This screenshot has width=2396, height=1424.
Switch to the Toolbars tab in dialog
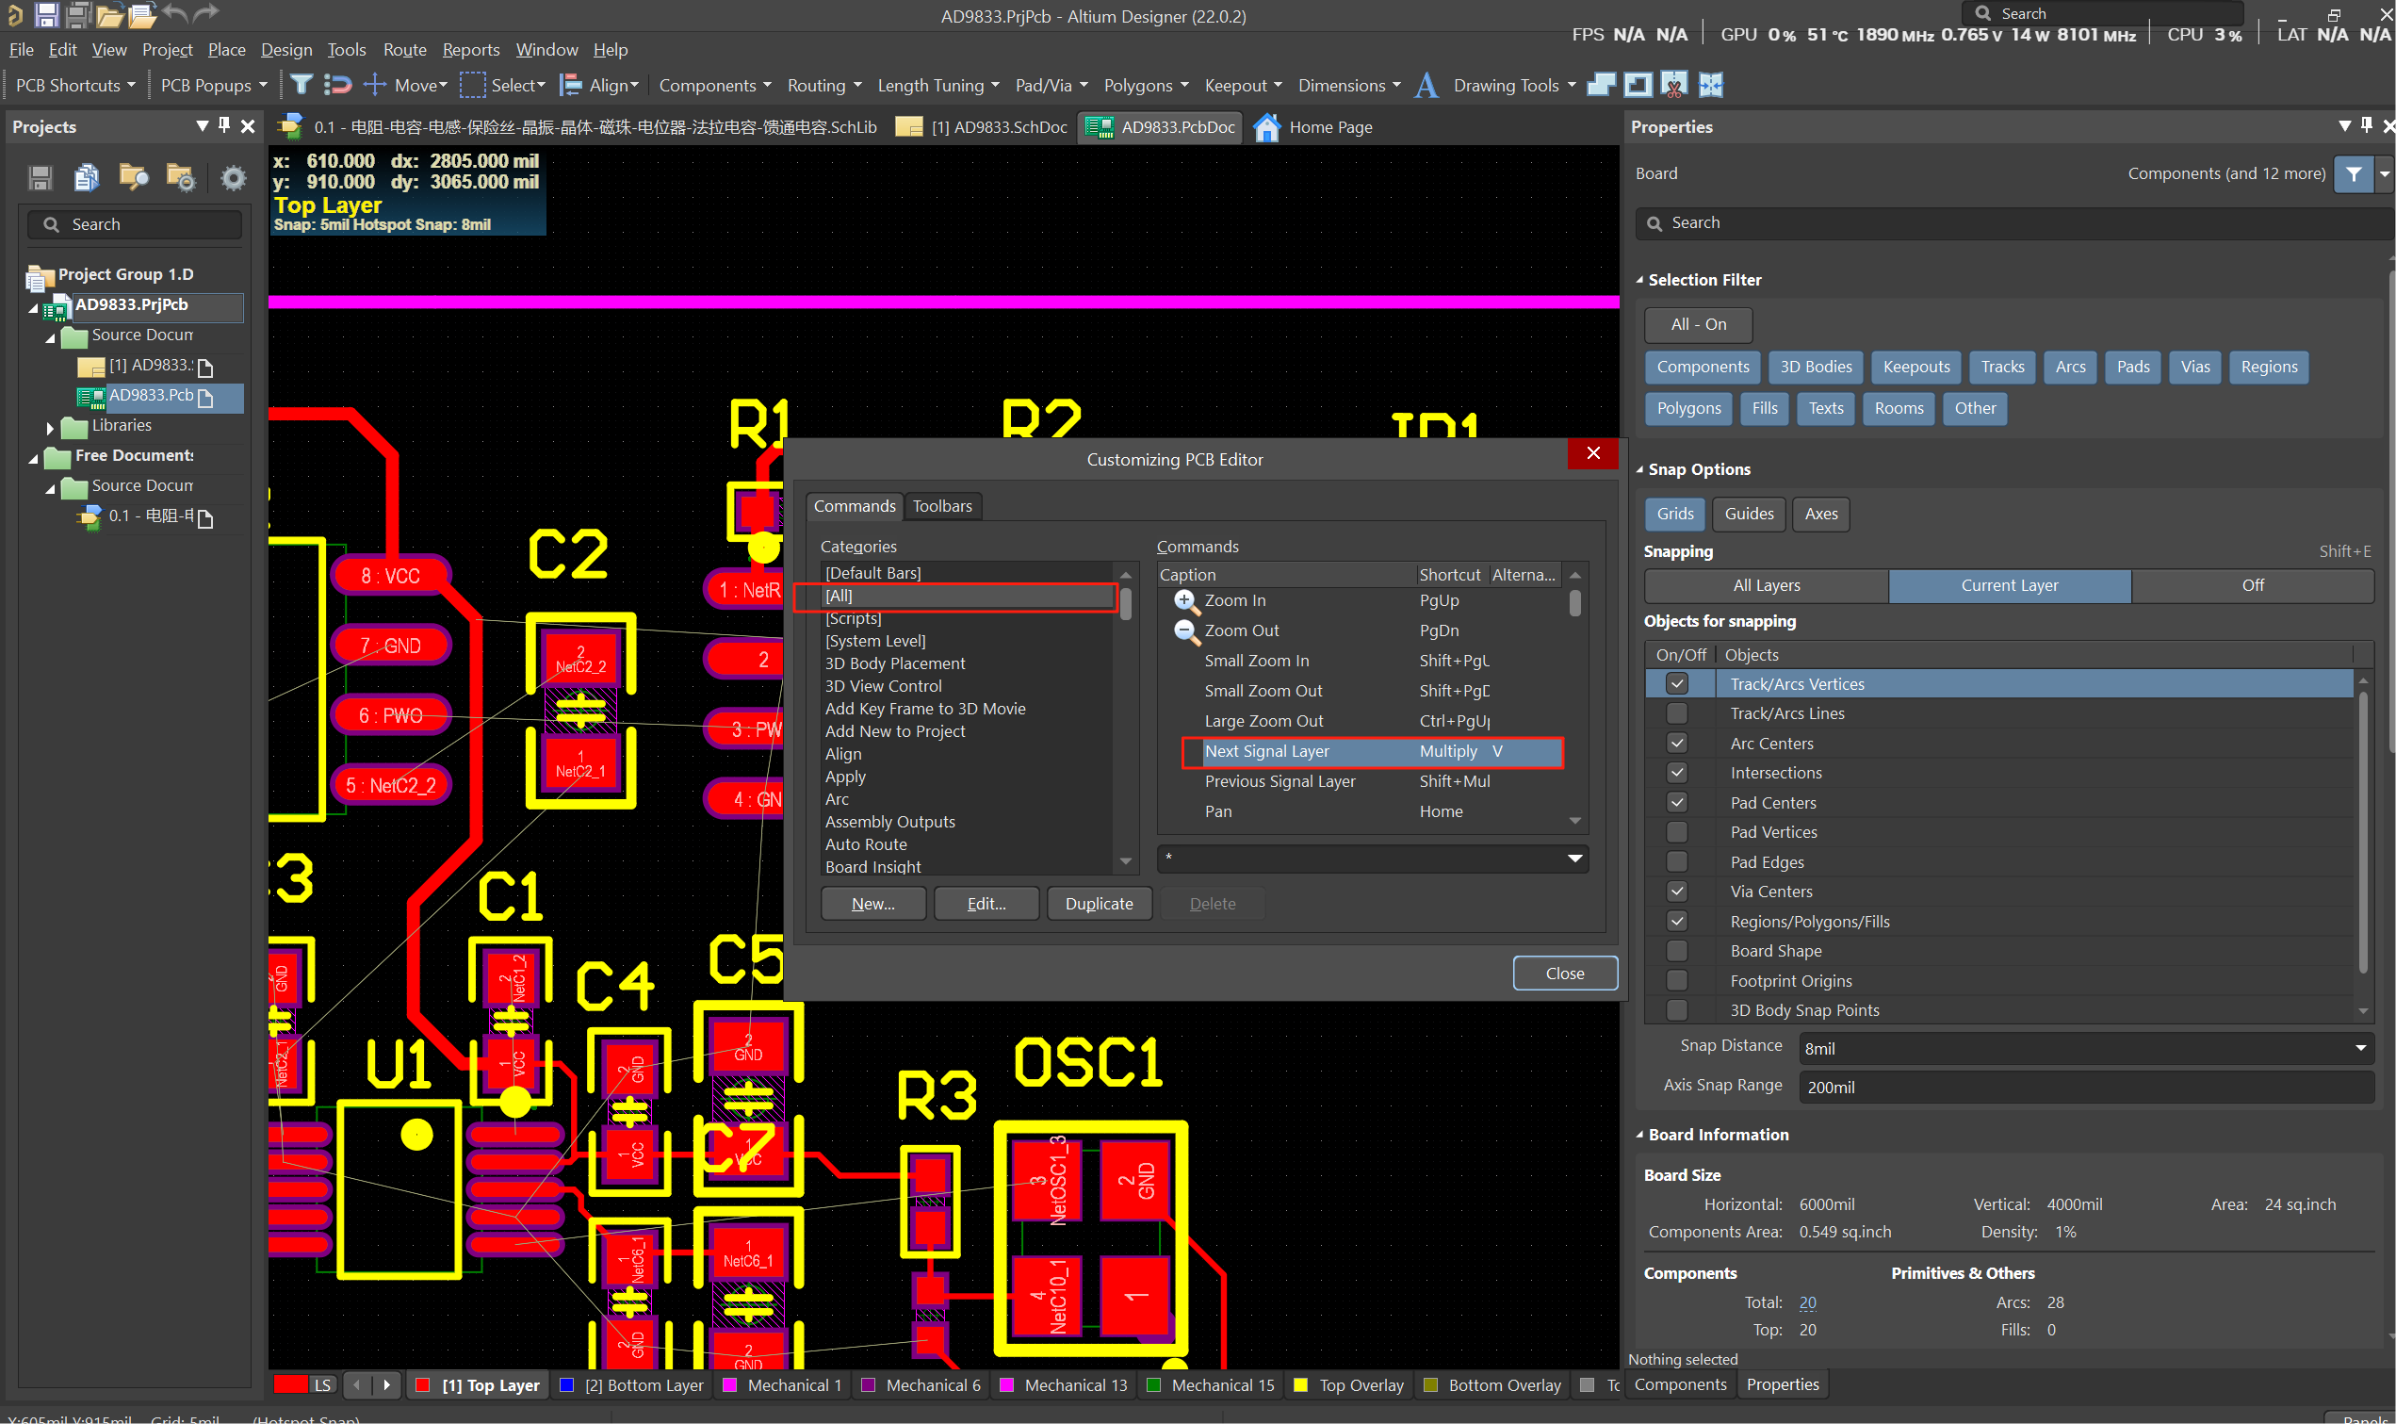coord(942,506)
